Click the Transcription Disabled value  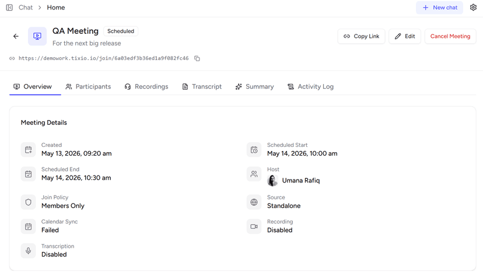54,254
